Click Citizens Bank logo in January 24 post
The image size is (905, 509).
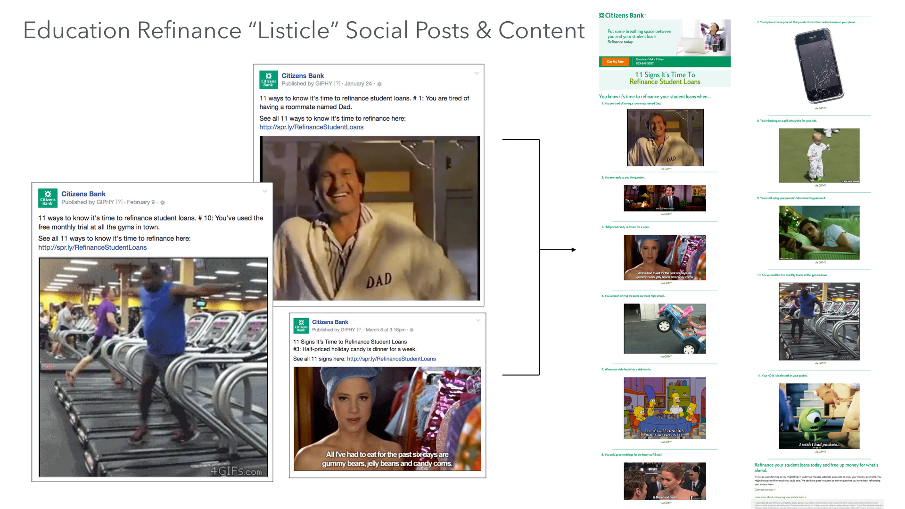tap(268, 80)
